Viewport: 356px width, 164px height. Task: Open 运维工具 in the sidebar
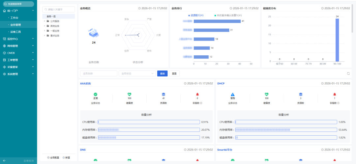(x=15, y=32)
